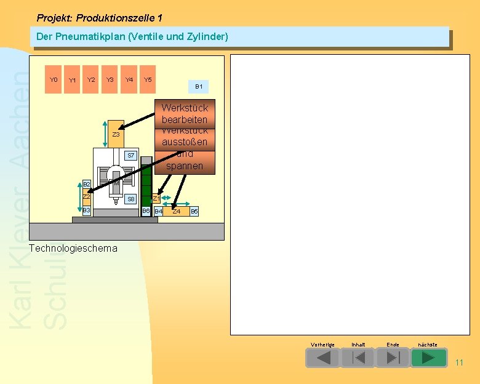Click the 'Technologieschema' caption
The image size is (480, 384).
tap(73, 248)
